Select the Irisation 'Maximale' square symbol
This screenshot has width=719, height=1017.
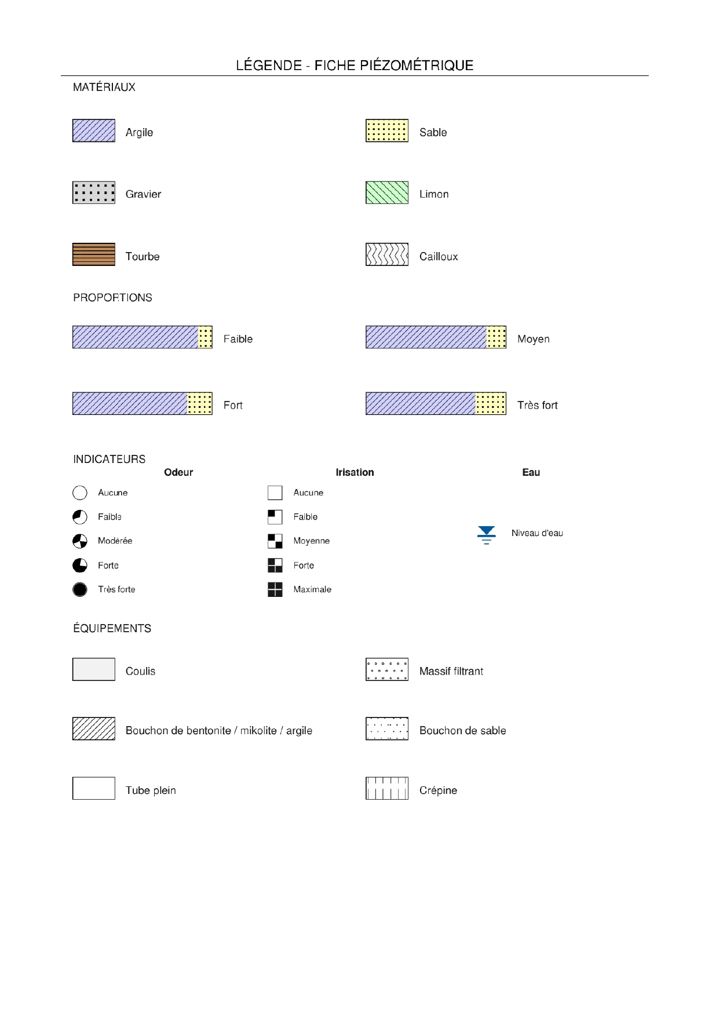[275, 589]
